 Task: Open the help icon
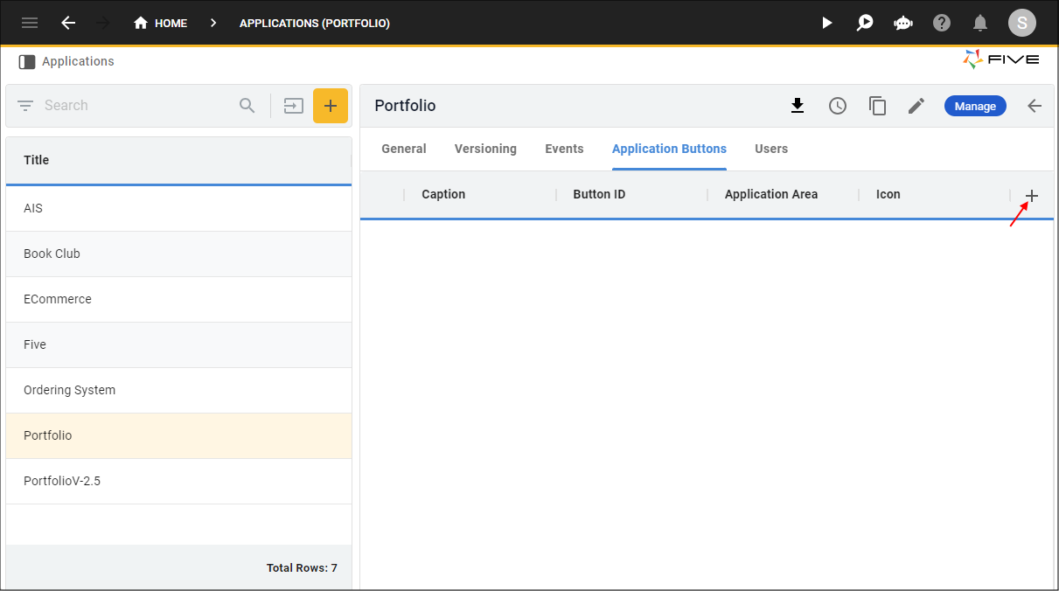[x=942, y=23]
